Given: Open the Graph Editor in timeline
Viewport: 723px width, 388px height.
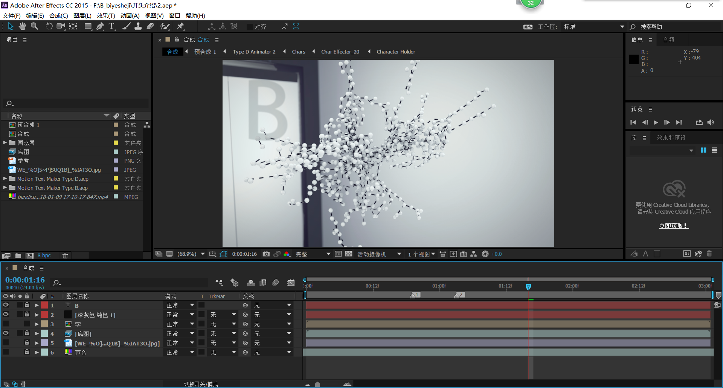Looking at the screenshot, I should [291, 283].
